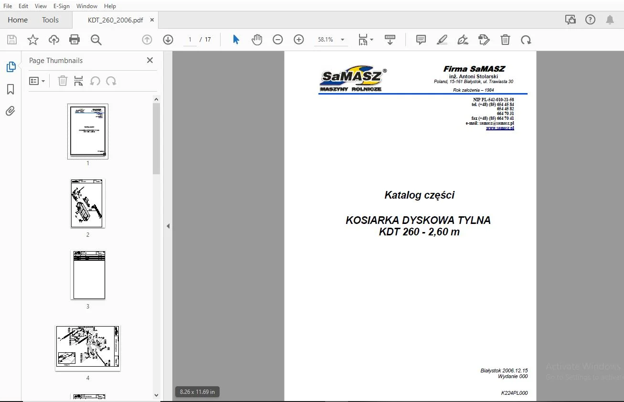Open the fit page options tool

366,40
